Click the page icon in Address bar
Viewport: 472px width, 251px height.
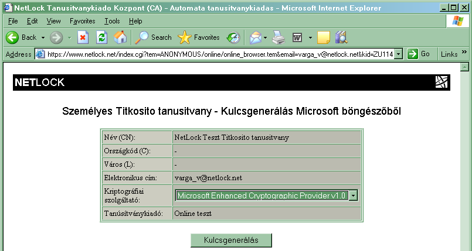tap(40, 54)
